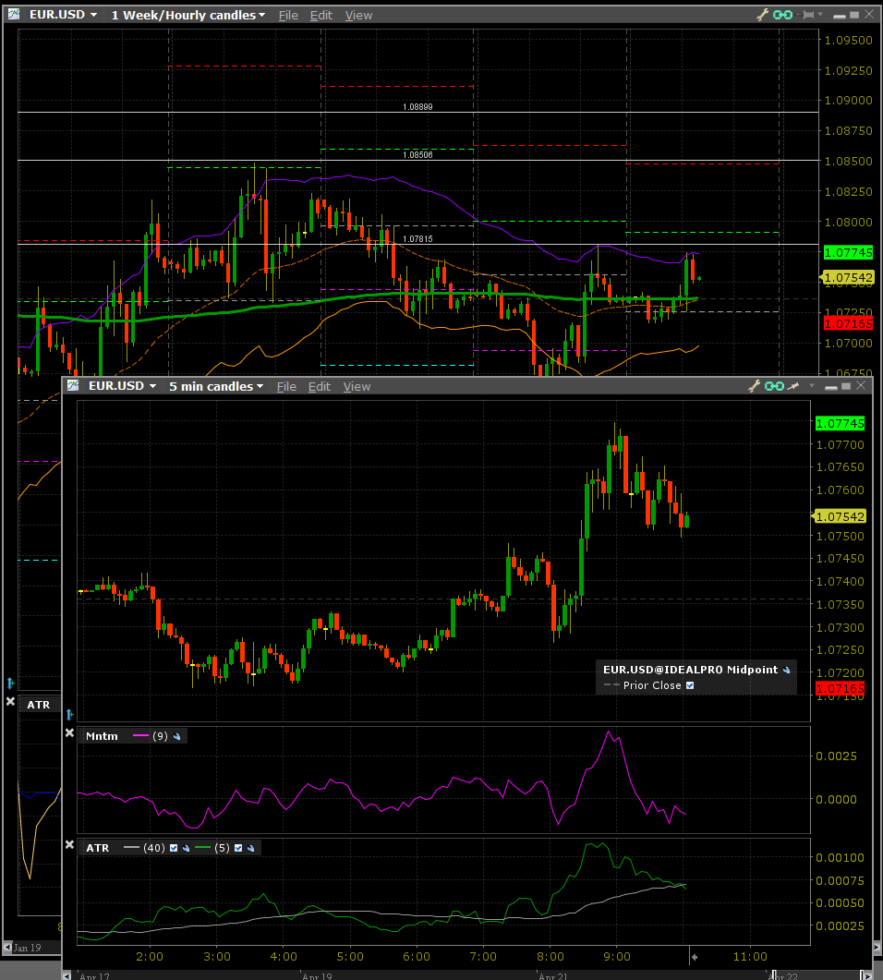
Task: Click left scroll arrow beside Jan 19 label
Action: click(7, 948)
